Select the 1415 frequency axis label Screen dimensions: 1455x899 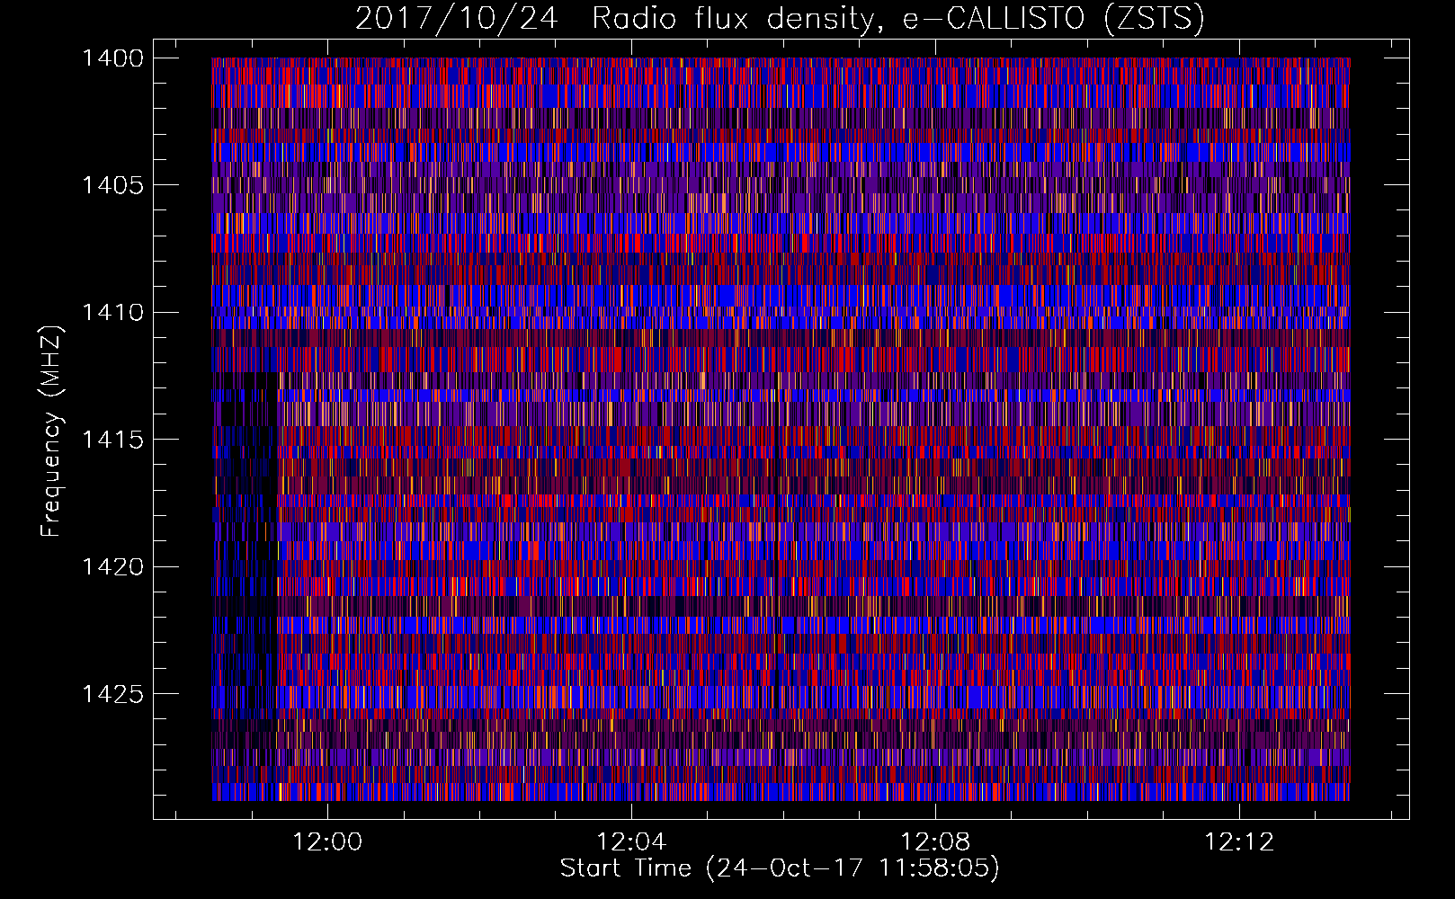(x=113, y=440)
